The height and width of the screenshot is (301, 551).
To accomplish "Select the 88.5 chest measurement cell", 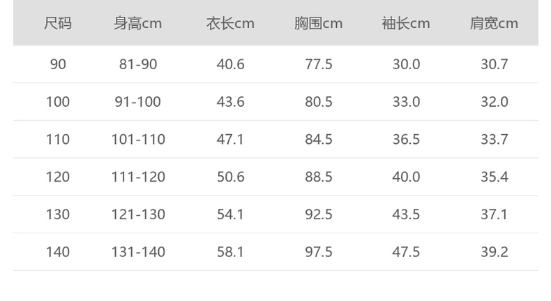I will (318, 177).
